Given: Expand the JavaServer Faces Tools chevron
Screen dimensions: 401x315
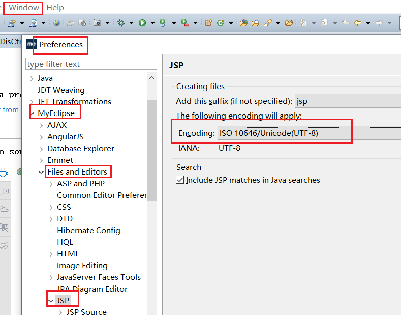Looking at the screenshot, I should pos(51,278).
